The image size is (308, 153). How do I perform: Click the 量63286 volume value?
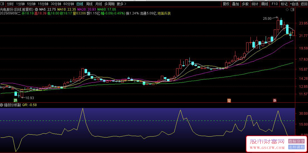coord(80,13)
